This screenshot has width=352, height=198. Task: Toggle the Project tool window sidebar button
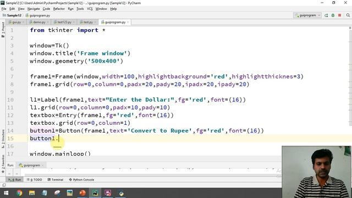(x=3, y=30)
